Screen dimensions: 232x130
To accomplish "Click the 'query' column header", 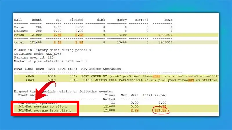I will [x=122, y=20].
